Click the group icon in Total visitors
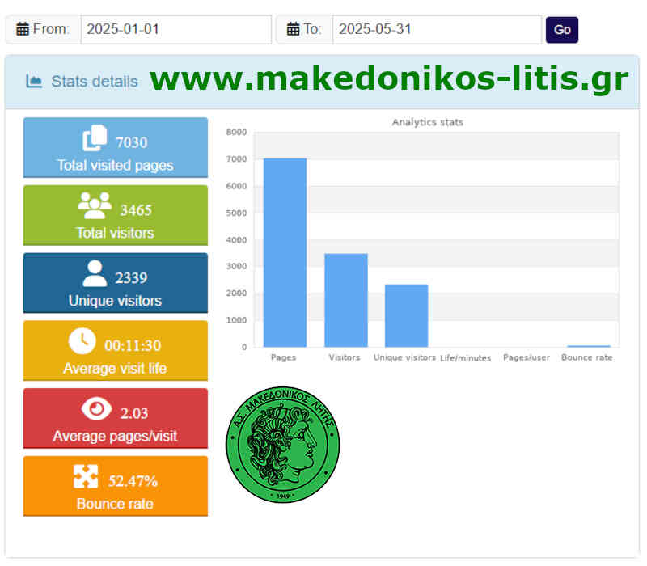This screenshot has width=647, height=566. [x=95, y=207]
